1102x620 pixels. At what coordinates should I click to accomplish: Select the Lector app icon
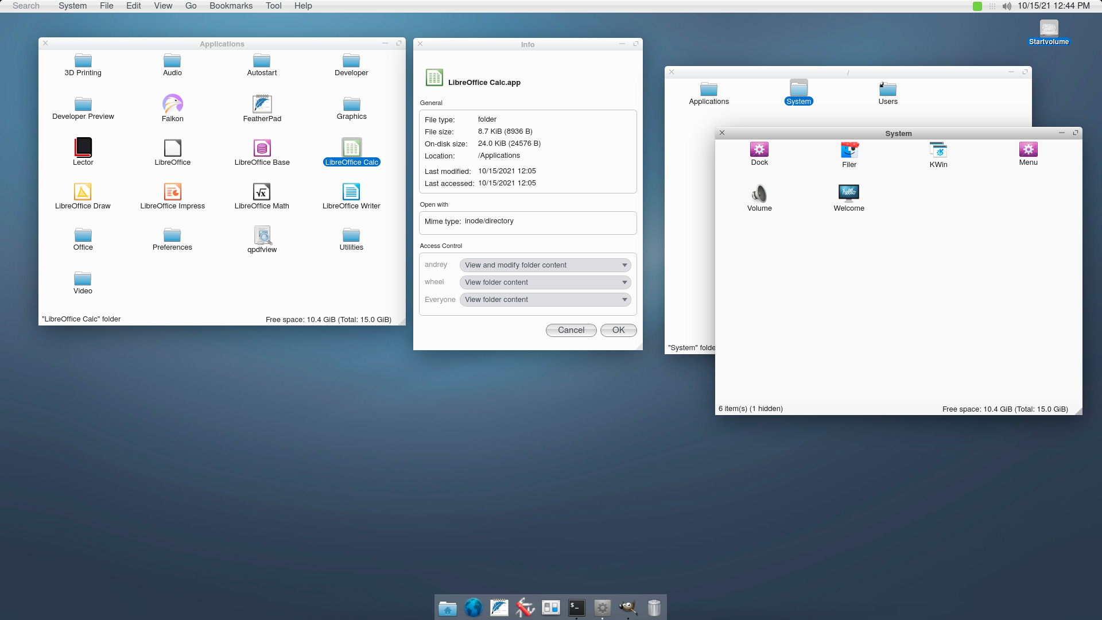point(83,148)
